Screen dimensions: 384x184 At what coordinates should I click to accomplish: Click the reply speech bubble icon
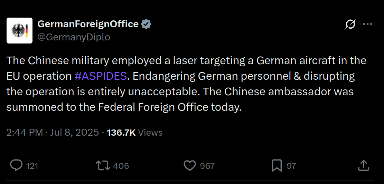[x=16, y=166]
